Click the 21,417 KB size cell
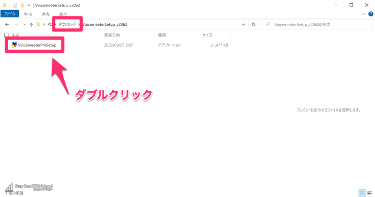The height and width of the screenshot is (197, 375). click(219, 45)
